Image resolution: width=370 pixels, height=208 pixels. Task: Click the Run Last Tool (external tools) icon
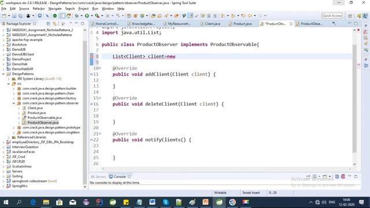97,16
